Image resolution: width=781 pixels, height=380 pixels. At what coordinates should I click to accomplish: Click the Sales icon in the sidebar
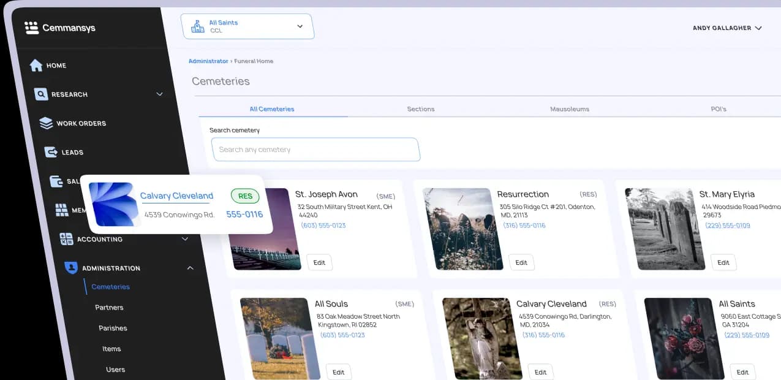[x=56, y=181]
